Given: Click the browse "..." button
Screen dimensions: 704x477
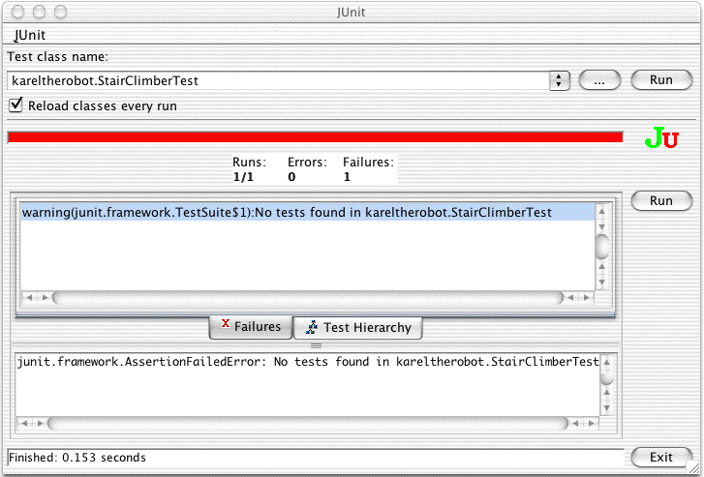Looking at the screenshot, I should pos(599,81).
